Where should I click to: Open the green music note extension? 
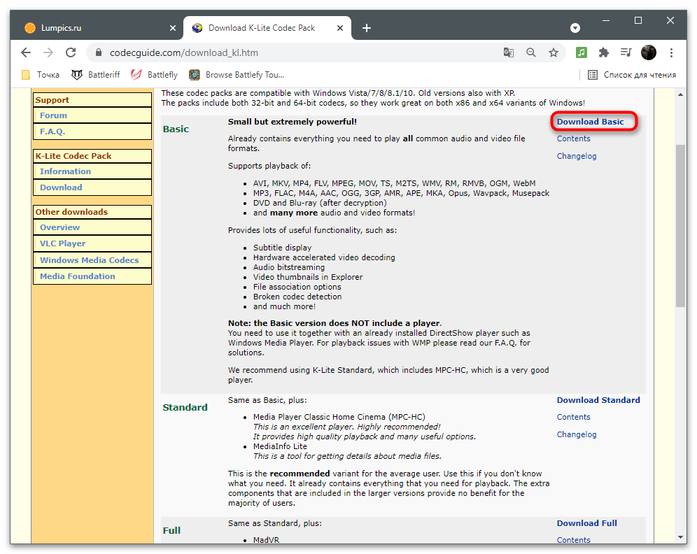point(582,53)
